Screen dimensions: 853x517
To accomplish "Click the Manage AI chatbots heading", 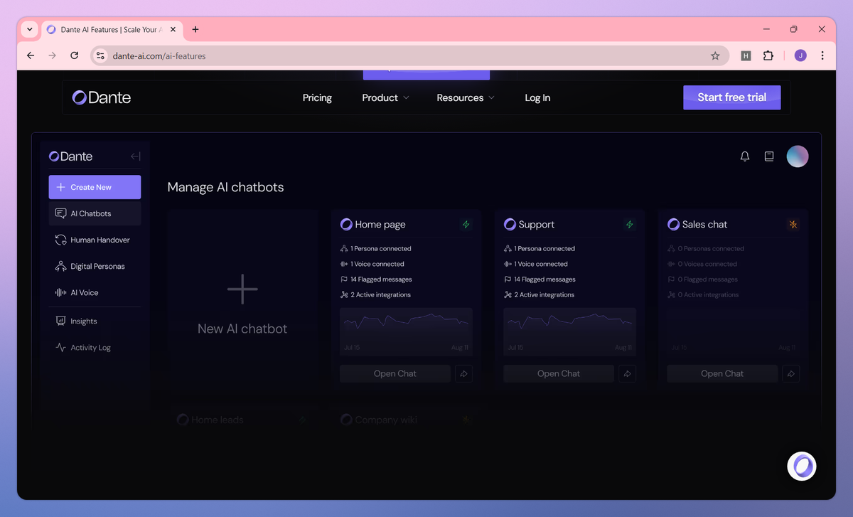I will (225, 187).
